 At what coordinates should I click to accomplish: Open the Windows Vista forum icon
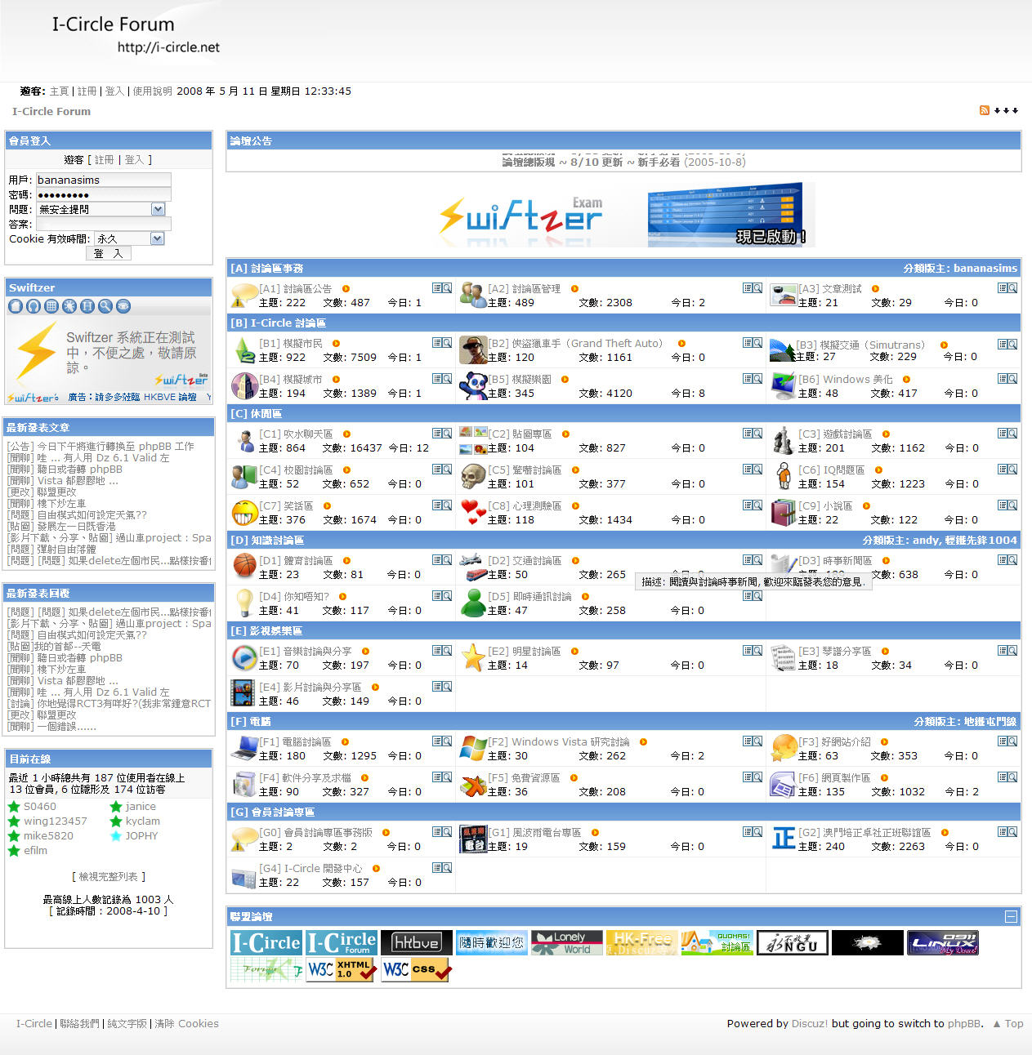[473, 748]
